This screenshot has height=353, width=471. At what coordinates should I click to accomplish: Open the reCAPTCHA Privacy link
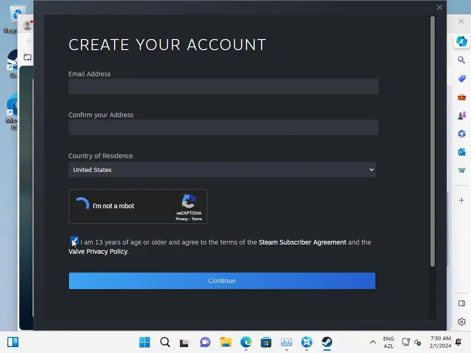182,219
